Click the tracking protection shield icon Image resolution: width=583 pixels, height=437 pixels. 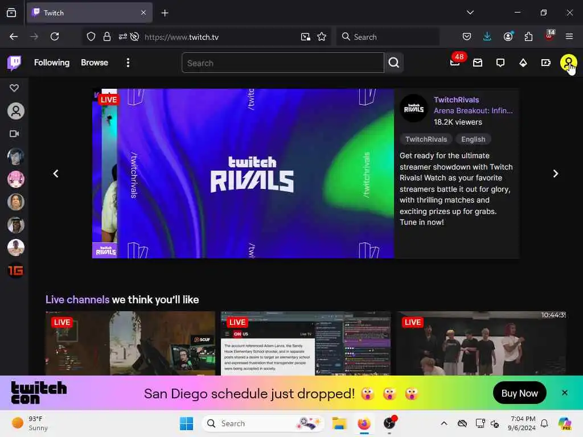click(x=91, y=37)
